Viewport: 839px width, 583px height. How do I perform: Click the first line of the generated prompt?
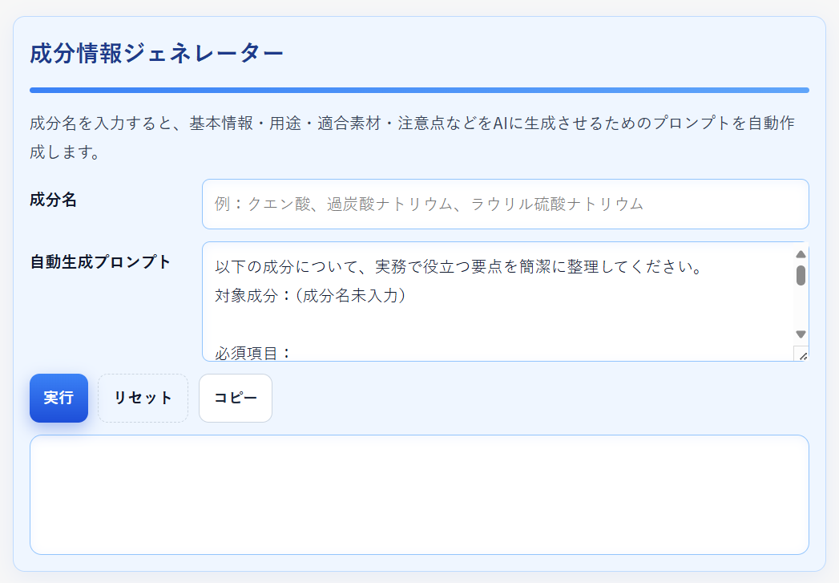click(458, 266)
